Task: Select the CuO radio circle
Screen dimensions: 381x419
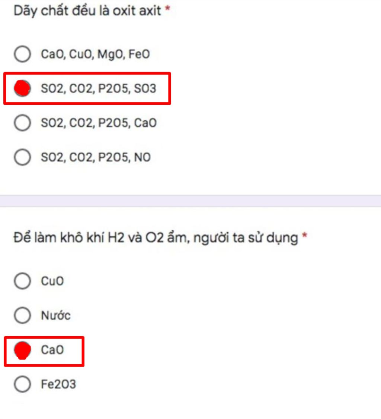Action: click(x=22, y=281)
